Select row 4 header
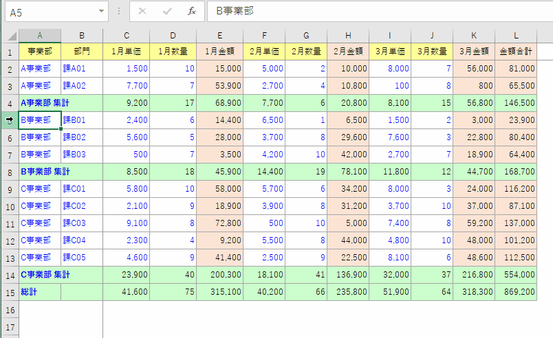 pyautogui.click(x=10, y=103)
